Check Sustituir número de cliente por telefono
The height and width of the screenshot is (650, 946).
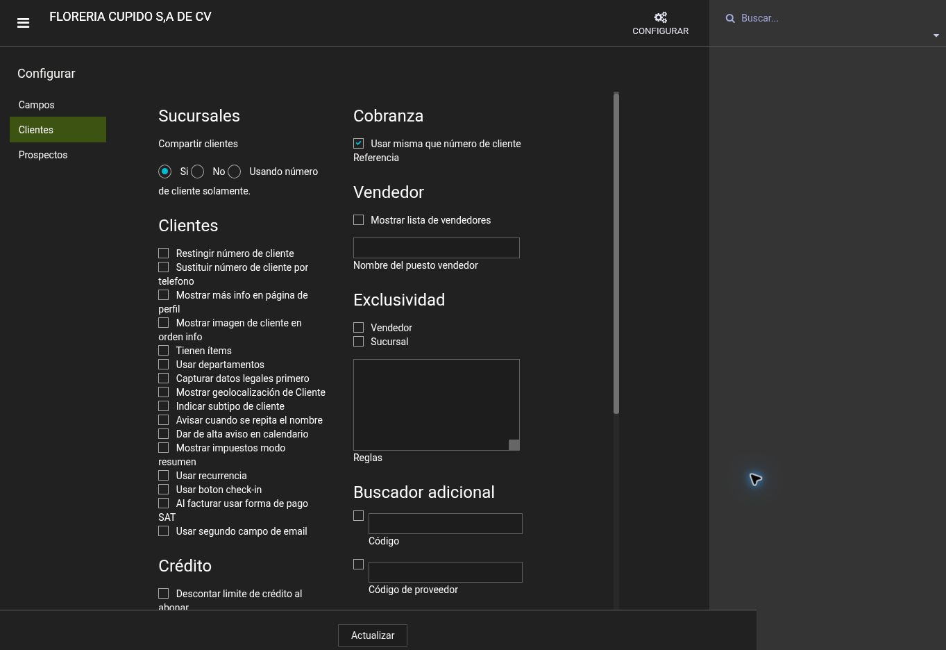(164, 267)
